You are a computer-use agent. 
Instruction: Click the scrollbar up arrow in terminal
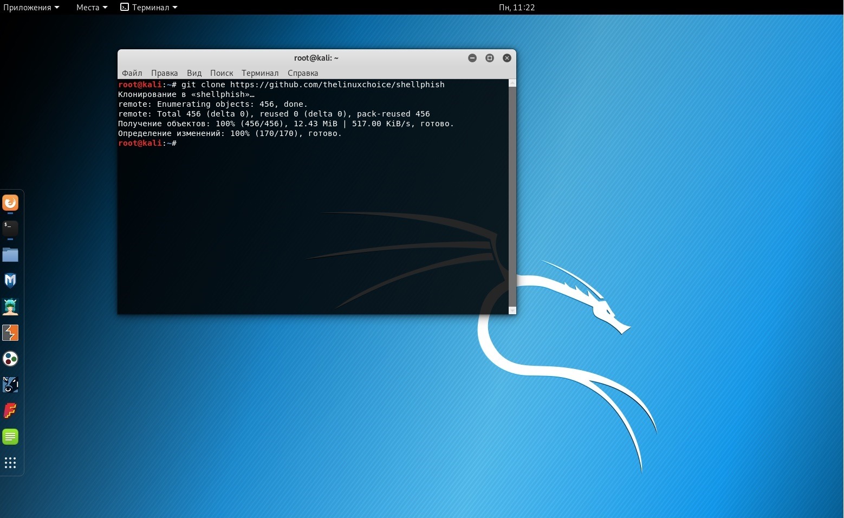click(x=512, y=83)
